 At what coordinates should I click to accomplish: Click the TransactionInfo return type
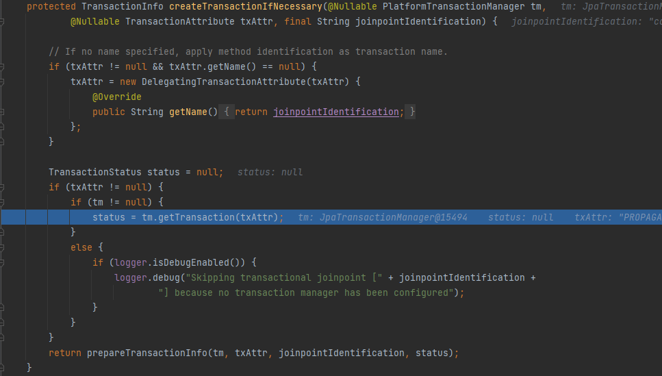pyautogui.click(x=123, y=7)
